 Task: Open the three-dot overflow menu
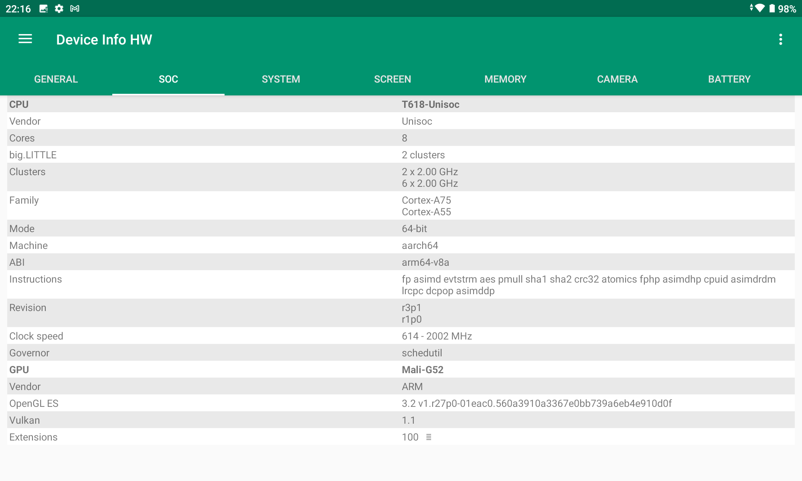click(x=780, y=39)
